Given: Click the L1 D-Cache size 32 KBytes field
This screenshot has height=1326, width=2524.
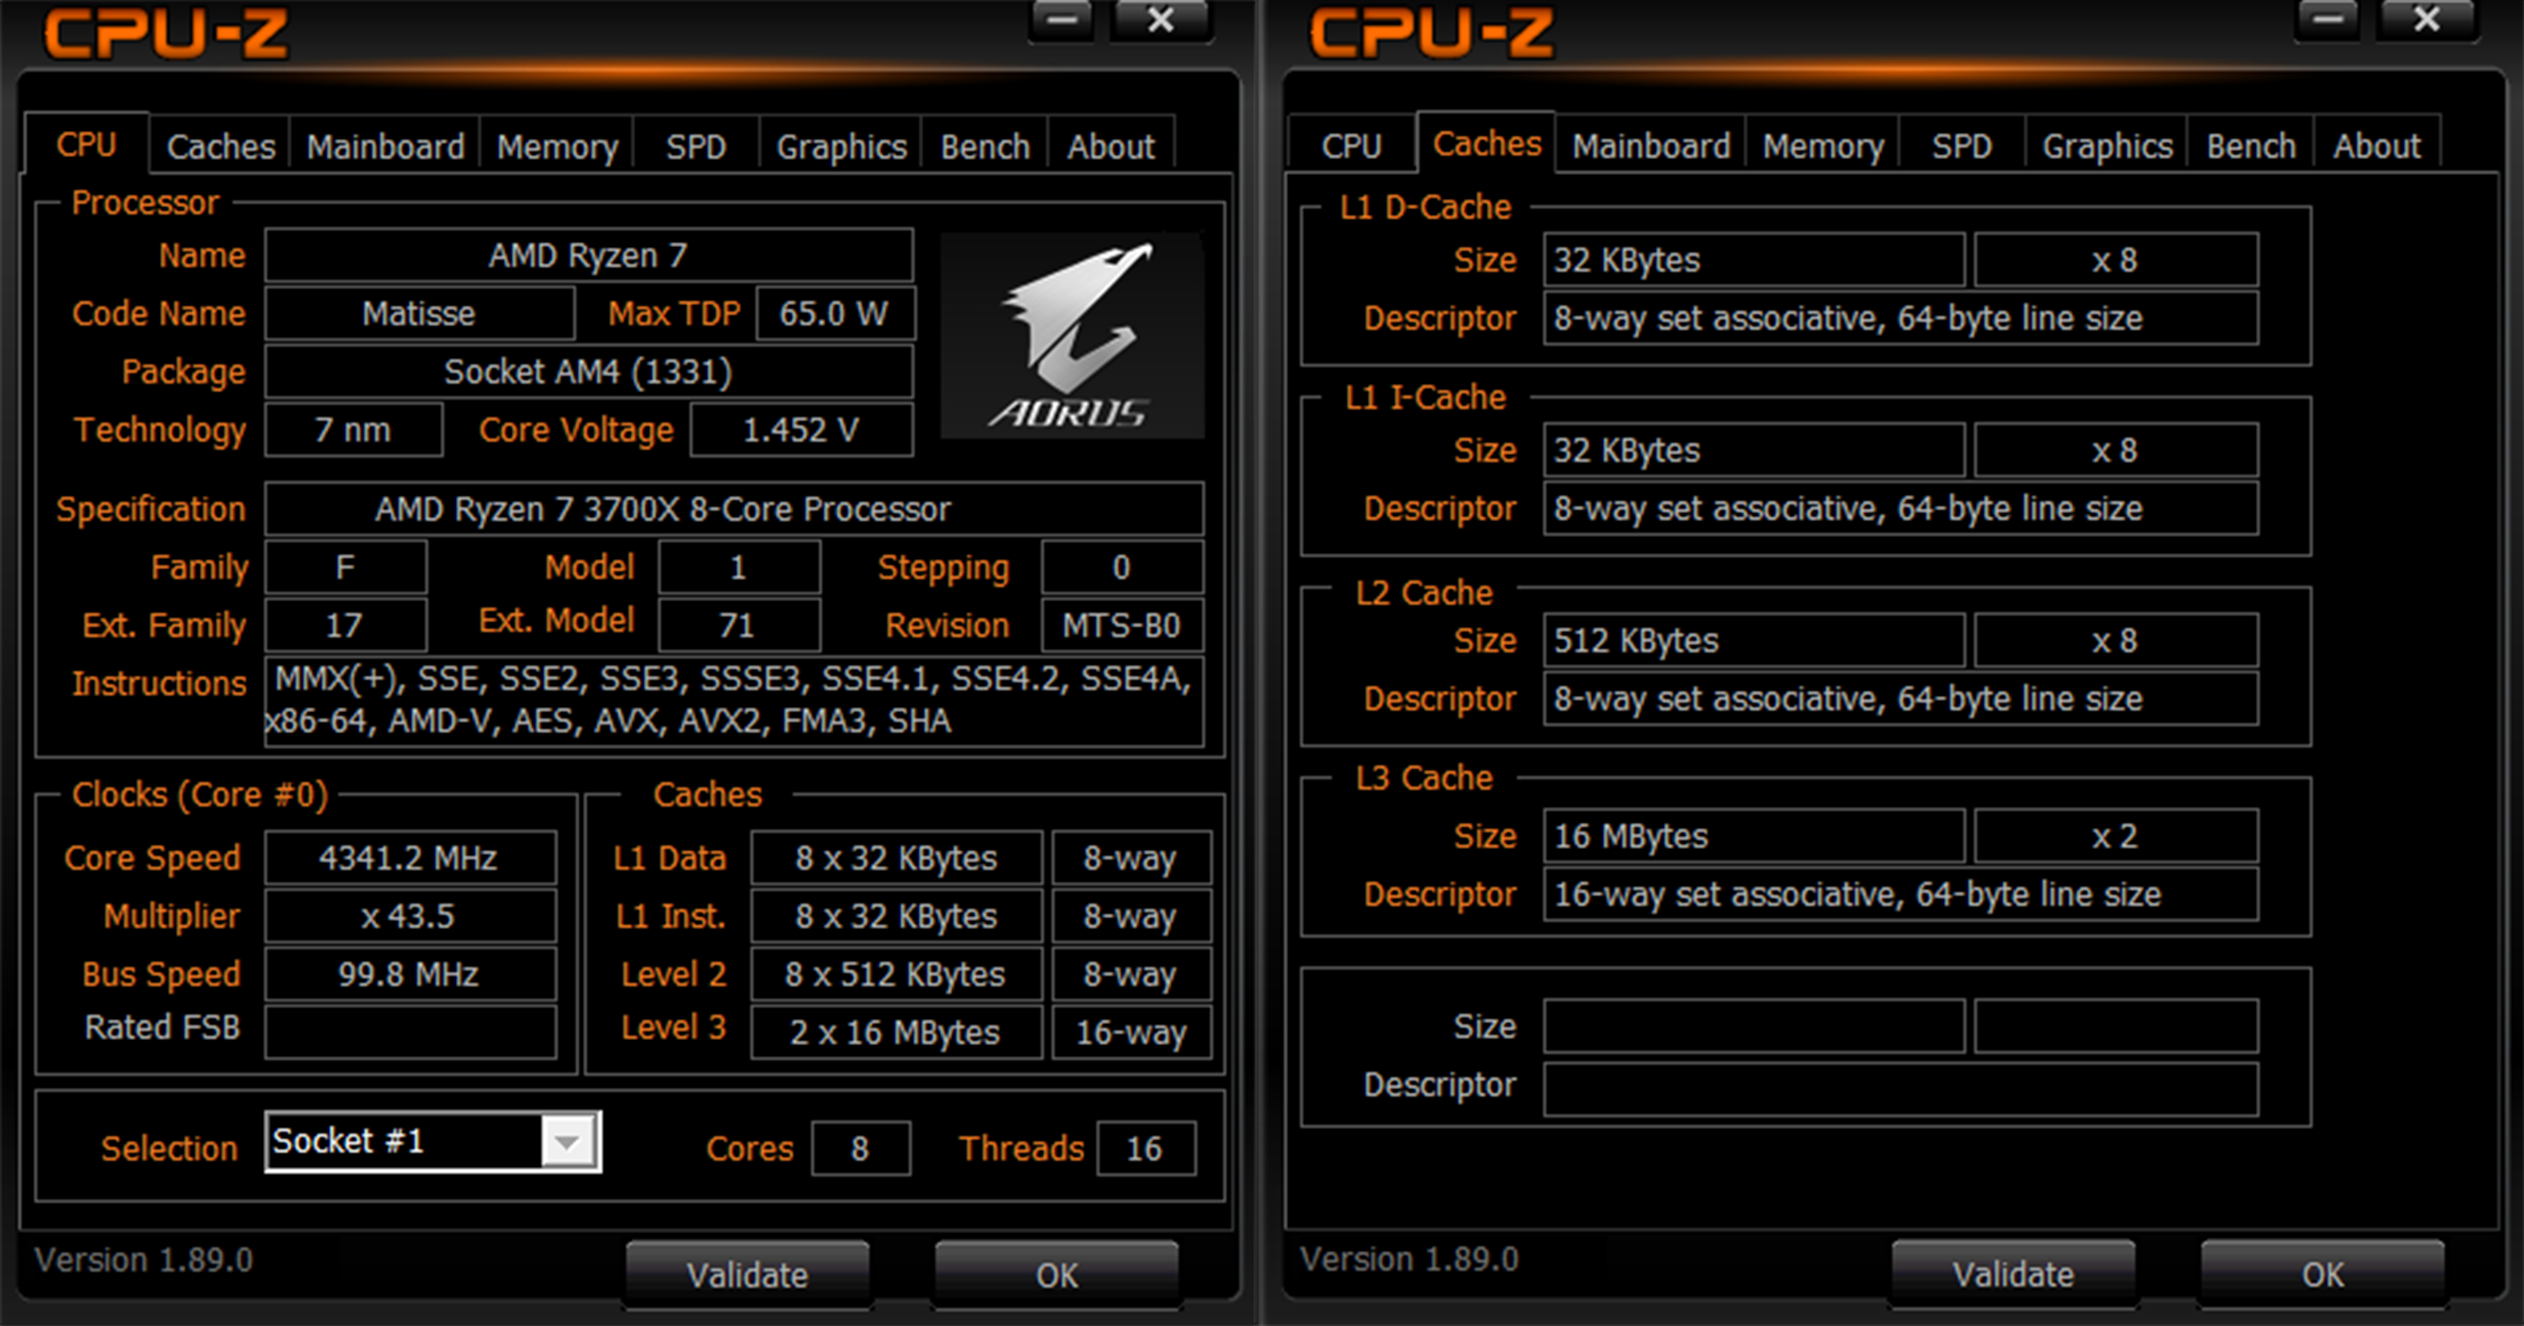Looking at the screenshot, I should [x=1754, y=260].
